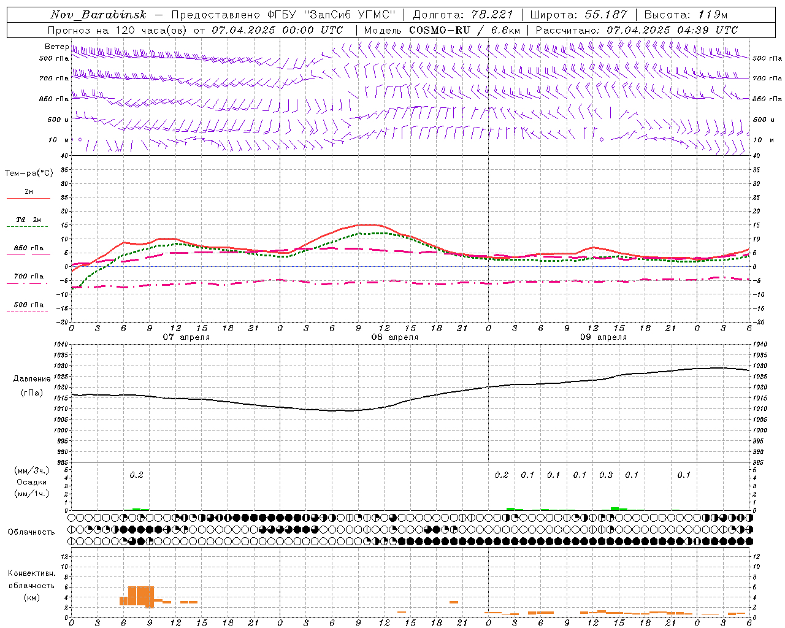Click the 'Осадки' precipitation label
The image size is (785, 628).
tap(32, 482)
